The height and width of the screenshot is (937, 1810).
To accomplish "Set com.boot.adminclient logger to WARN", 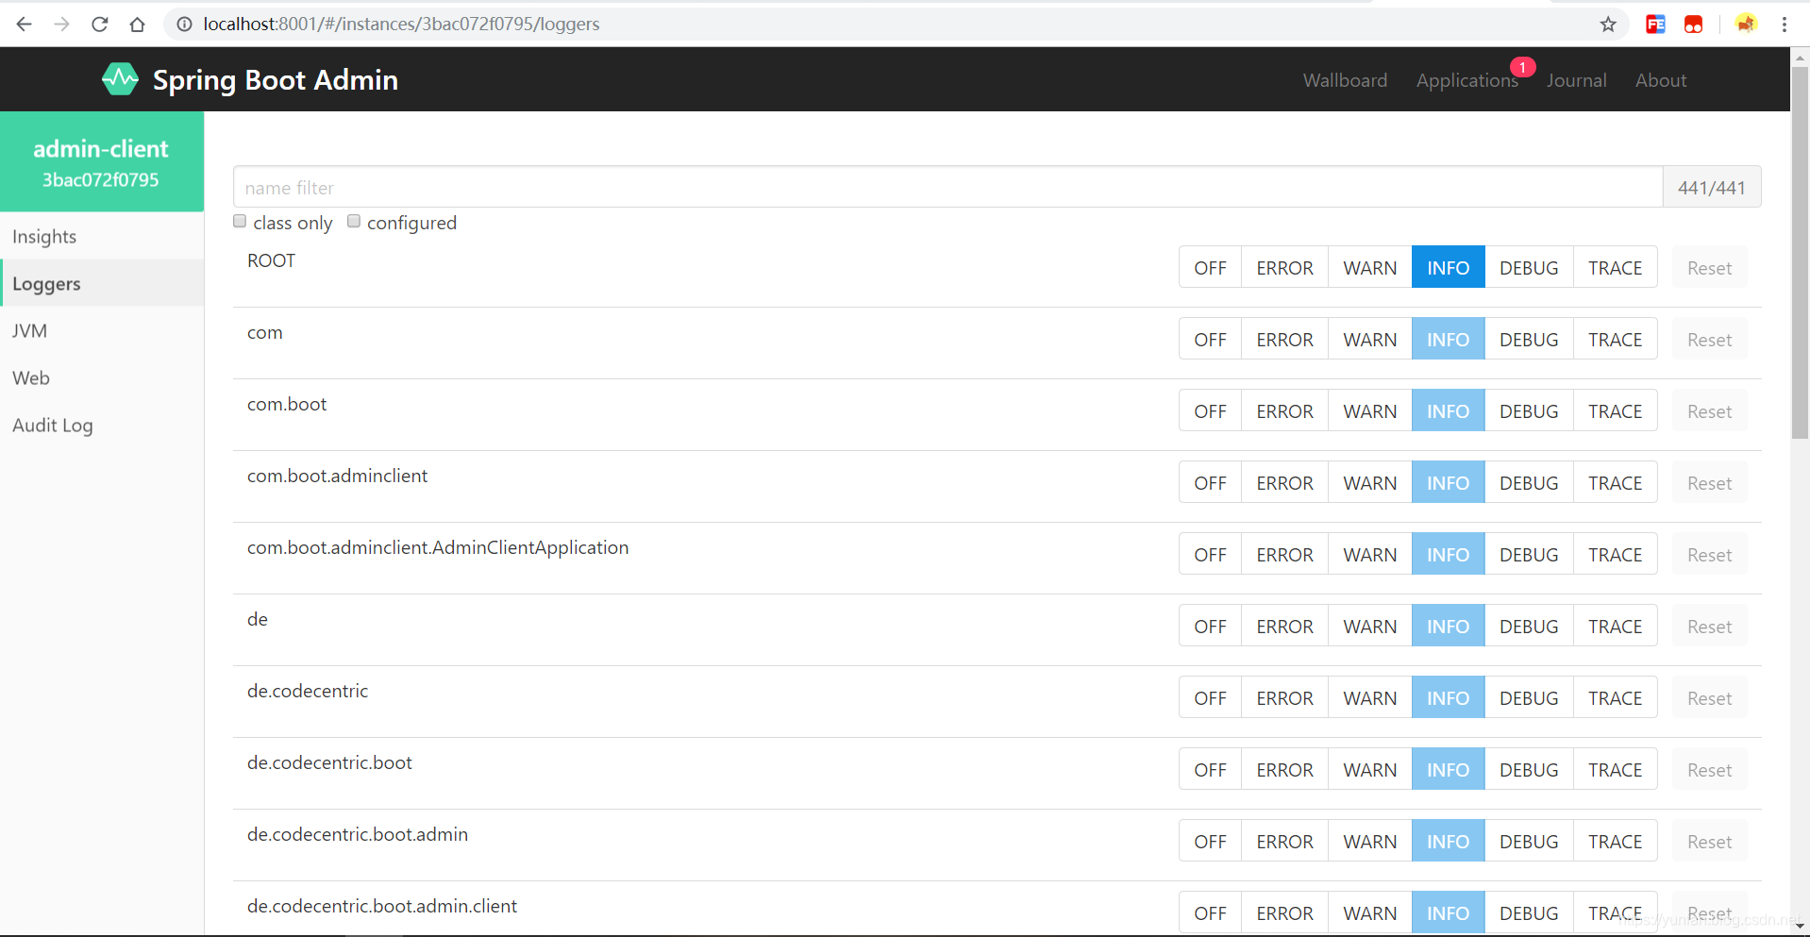I will coord(1369,482).
